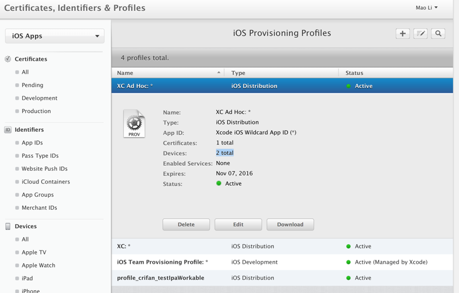Image resolution: width=459 pixels, height=293 pixels.
Task: Open Pass Type IDs in sidebar
Action: 40,156
